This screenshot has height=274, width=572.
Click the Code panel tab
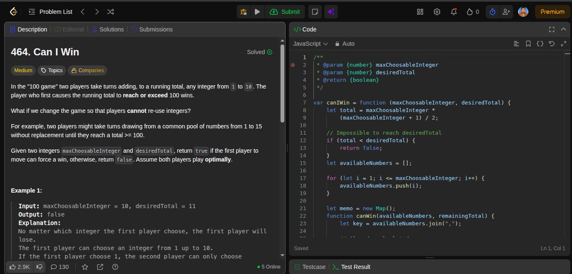pyautogui.click(x=305, y=29)
